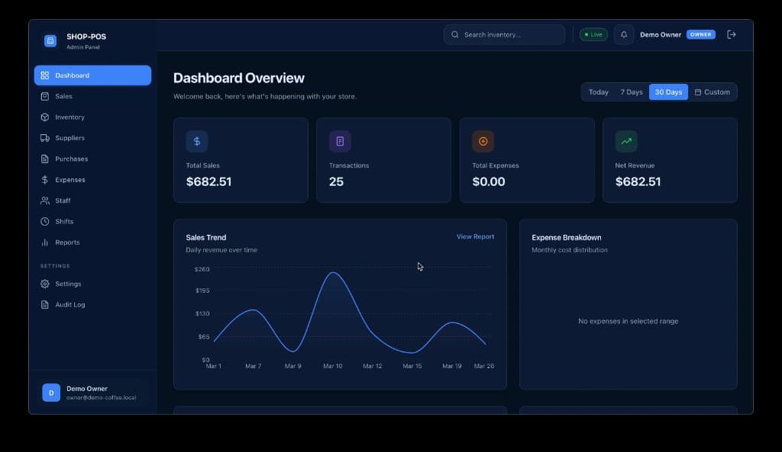Click the calendar icon in Custom
This screenshot has width=782, height=452.
point(698,92)
